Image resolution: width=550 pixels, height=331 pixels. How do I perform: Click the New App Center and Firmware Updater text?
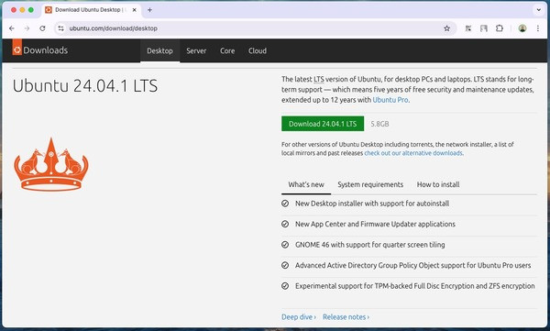[x=375, y=224]
